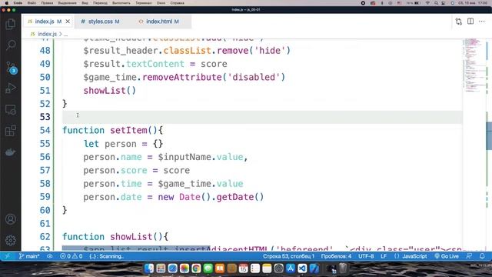492x277 pixels.
Task: Place the cursor on empty line 53
Action: pos(262,117)
